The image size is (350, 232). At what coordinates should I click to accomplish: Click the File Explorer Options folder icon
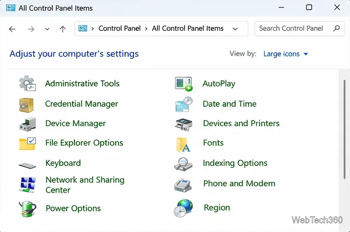click(x=27, y=144)
